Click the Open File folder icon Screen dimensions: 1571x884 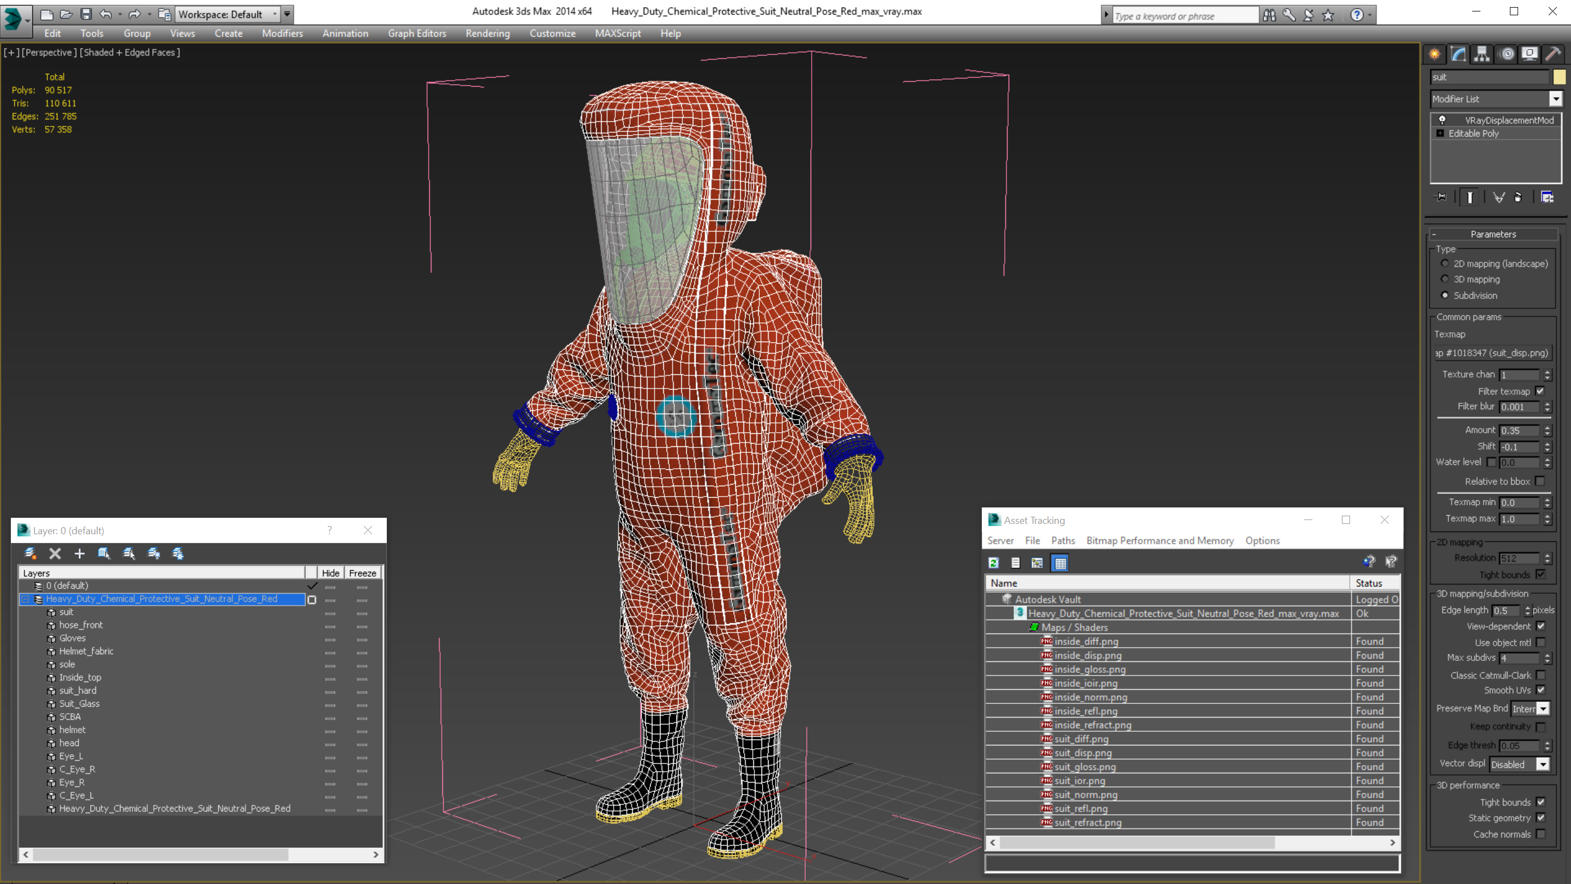tap(67, 14)
